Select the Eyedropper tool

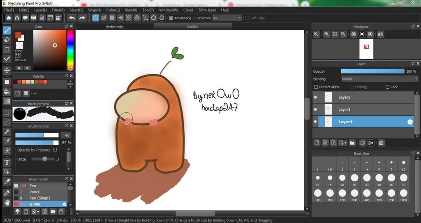[x=7, y=193]
